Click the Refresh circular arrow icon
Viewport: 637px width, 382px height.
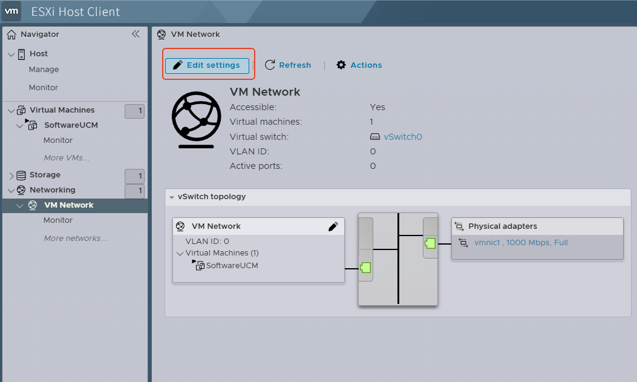(x=270, y=65)
